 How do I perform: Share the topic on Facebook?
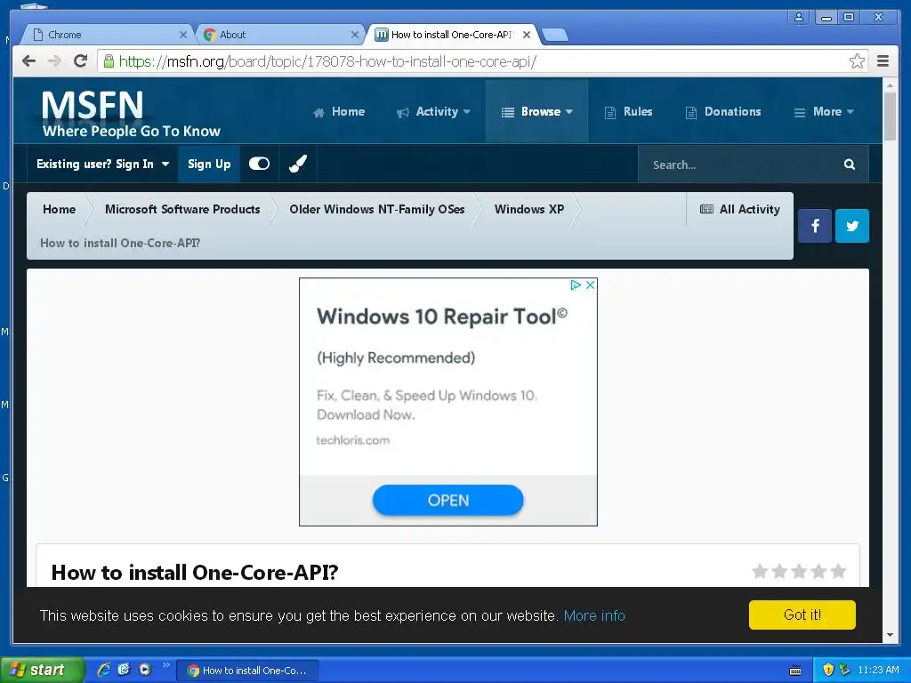815,226
